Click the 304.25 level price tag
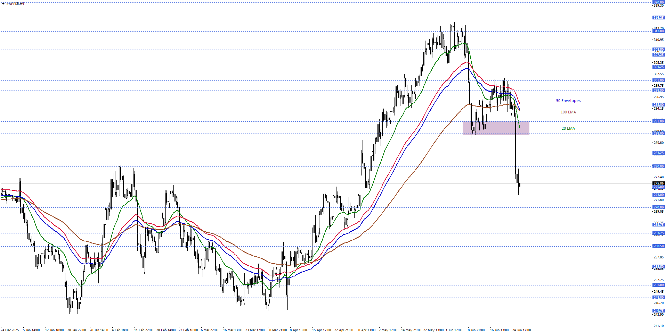This screenshot has width=666, height=334. (x=659, y=67)
